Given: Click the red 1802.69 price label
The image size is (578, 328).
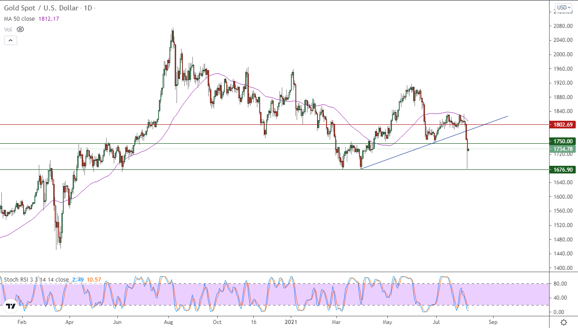Looking at the screenshot, I should 563,124.
